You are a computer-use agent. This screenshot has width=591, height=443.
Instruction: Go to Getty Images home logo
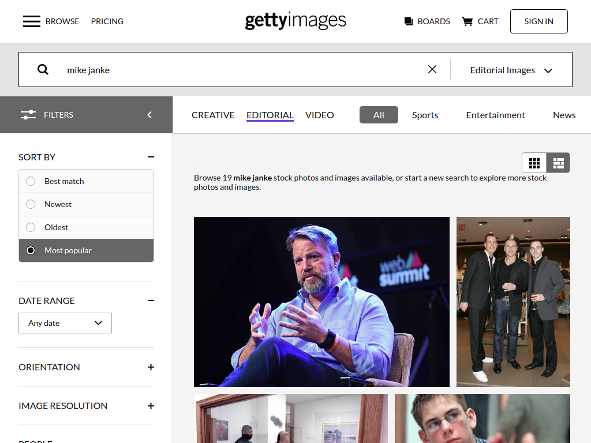[x=295, y=21]
